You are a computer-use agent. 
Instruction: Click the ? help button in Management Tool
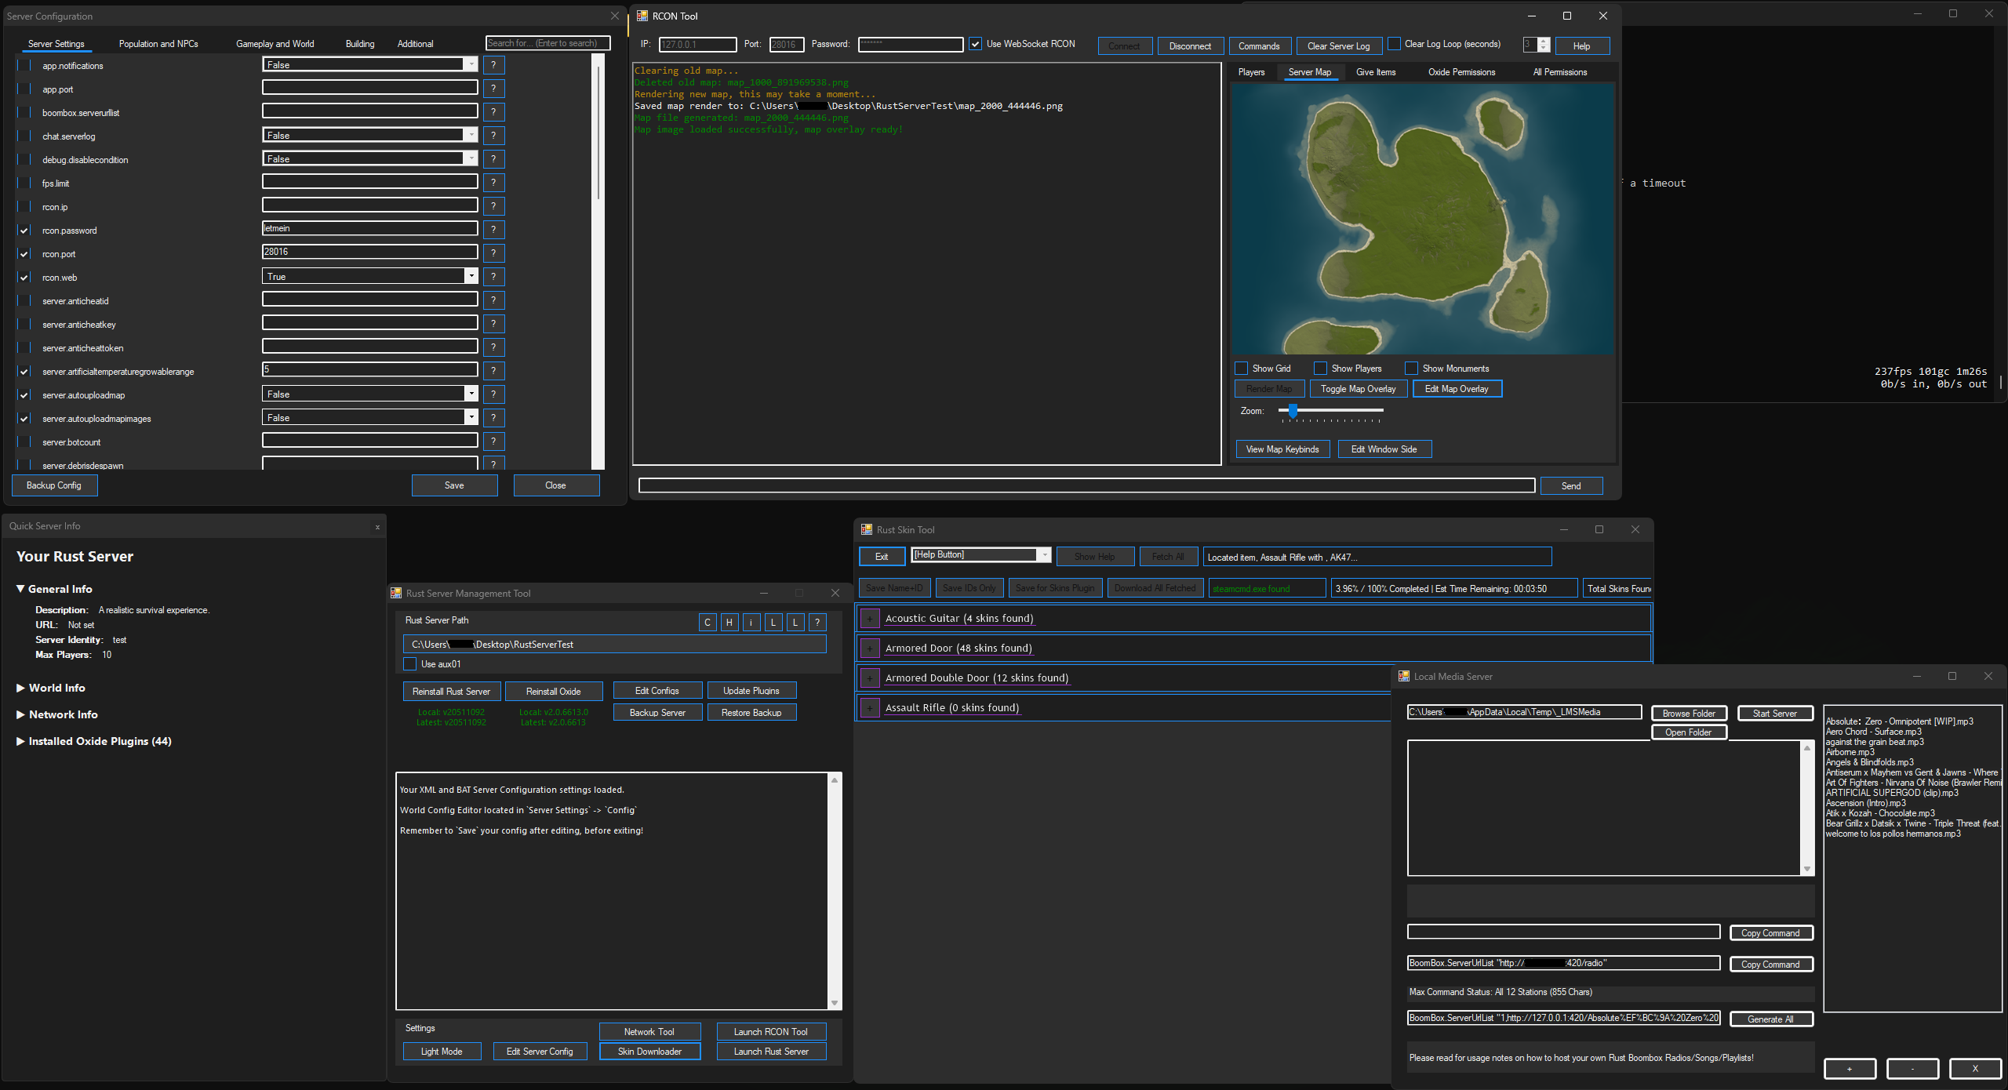[x=817, y=623]
